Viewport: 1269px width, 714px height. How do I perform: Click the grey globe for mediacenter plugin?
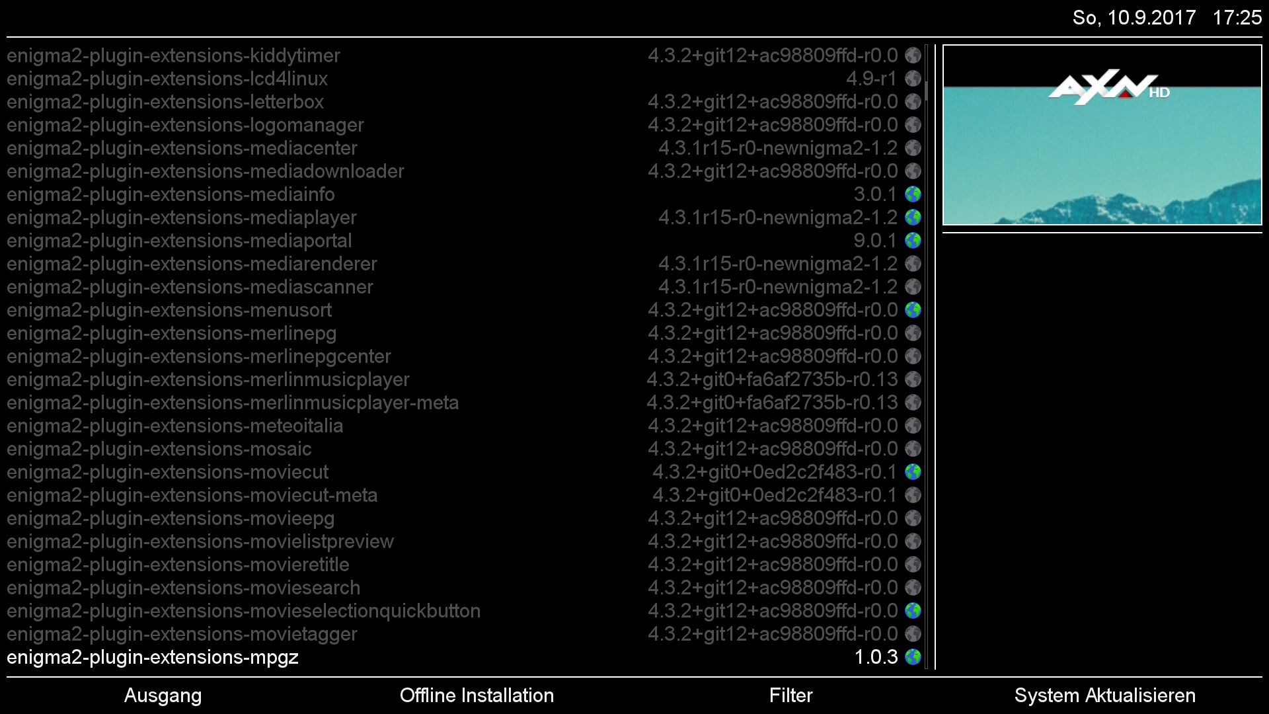coord(913,148)
